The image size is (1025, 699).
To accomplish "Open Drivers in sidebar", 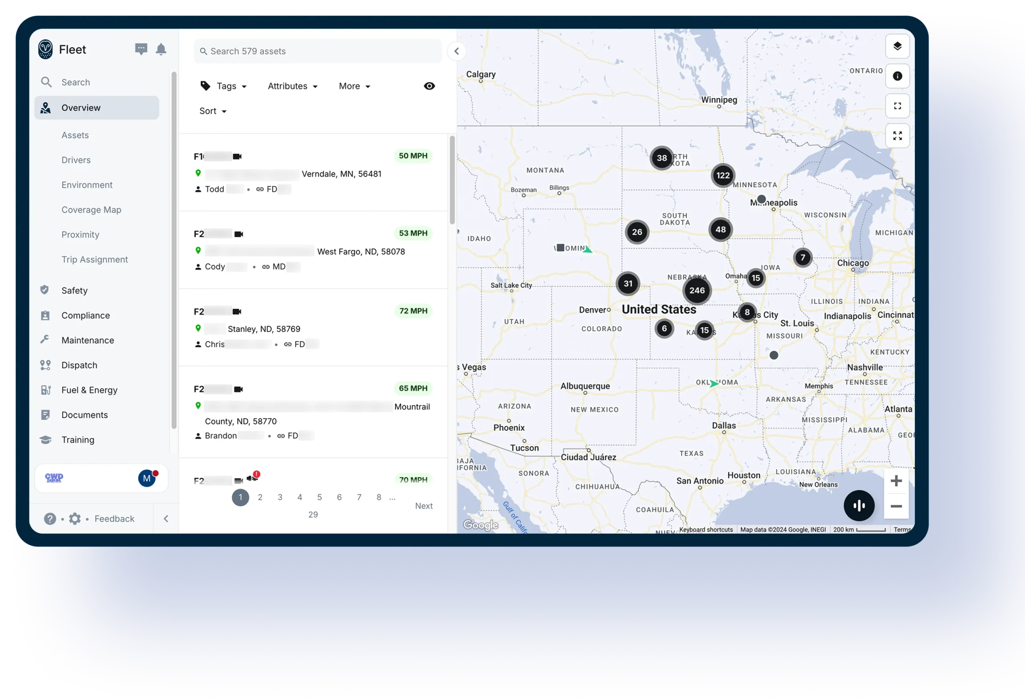I will tap(76, 160).
